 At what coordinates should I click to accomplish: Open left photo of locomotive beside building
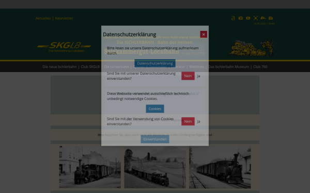coord(90,167)
